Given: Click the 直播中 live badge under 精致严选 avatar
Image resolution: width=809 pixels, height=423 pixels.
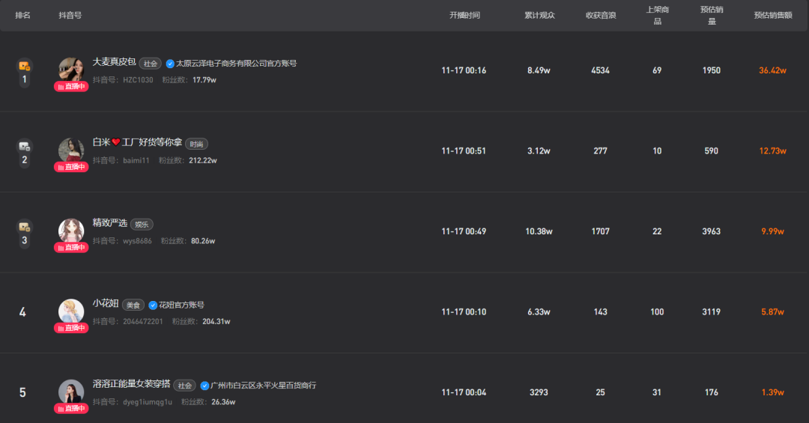Looking at the screenshot, I should coord(71,248).
